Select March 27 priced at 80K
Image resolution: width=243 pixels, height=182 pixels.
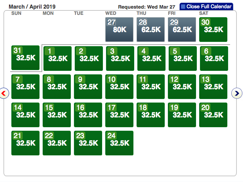[x=119, y=29]
